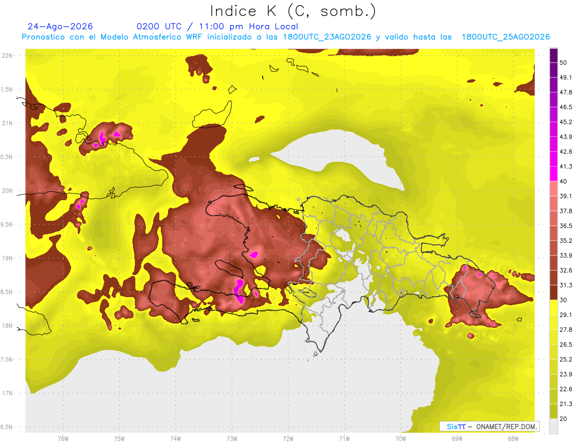Click the legend value 41.3

566,167
